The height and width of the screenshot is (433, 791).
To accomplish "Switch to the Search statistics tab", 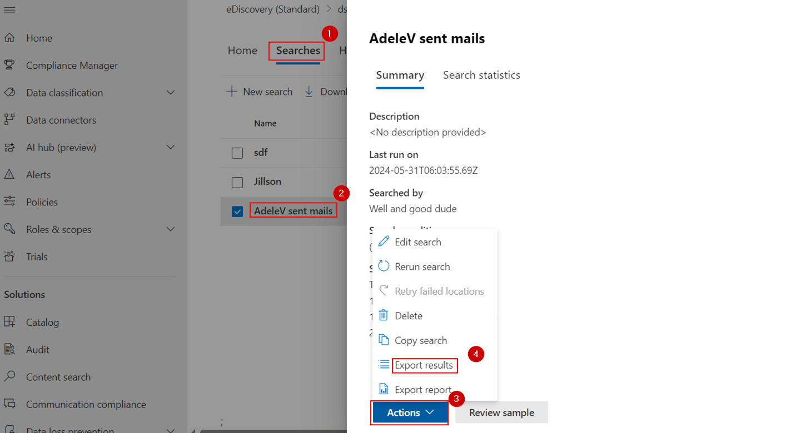I will click(x=481, y=75).
